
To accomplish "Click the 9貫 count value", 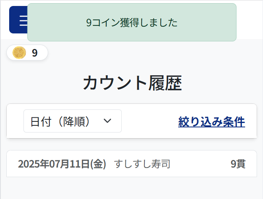I will point(238,164).
